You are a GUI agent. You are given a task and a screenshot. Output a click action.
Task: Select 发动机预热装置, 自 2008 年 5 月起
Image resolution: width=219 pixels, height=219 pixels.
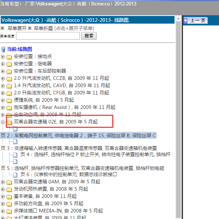(51, 189)
